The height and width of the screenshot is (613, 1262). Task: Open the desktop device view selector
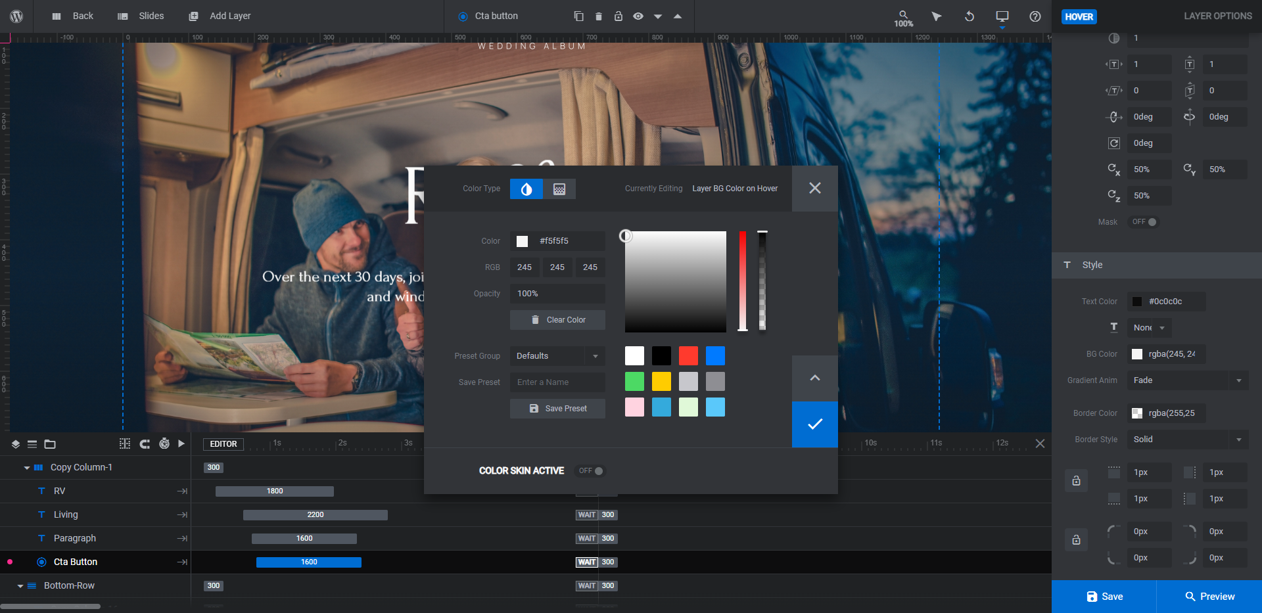[x=1002, y=16]
